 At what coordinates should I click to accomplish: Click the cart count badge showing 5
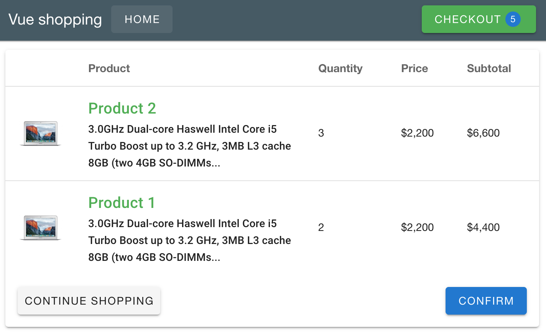click(x=513, y=19)
